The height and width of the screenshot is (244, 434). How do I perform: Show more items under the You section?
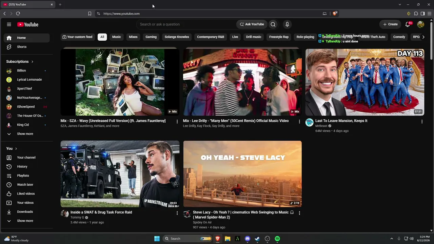(x=27, y=221)
